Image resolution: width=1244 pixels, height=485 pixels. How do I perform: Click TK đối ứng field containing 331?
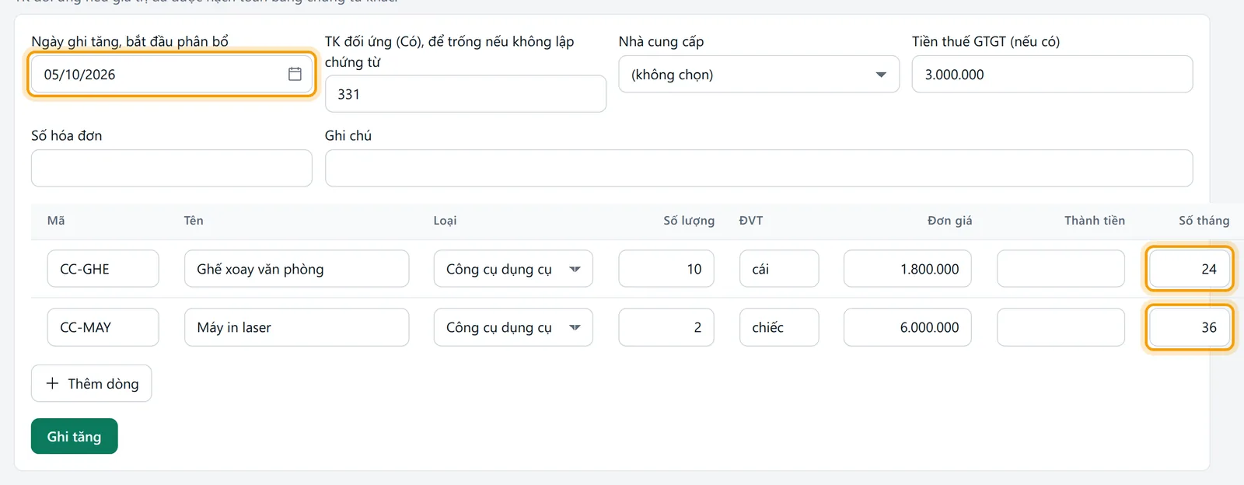pos(466,94)
